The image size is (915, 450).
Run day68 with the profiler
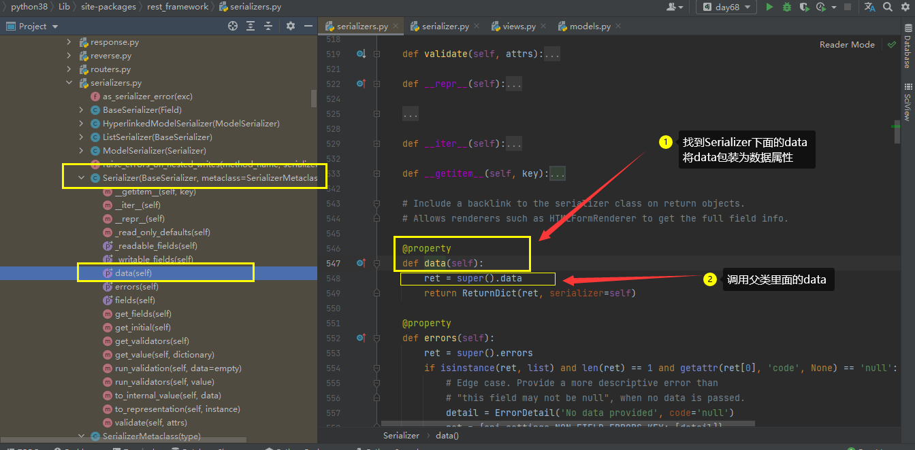pyautogui.click(x=820, y=7)
